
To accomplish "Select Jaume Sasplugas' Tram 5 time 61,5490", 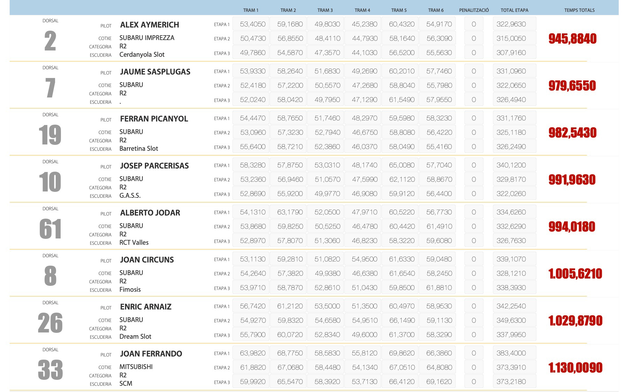I will (402, 100).
